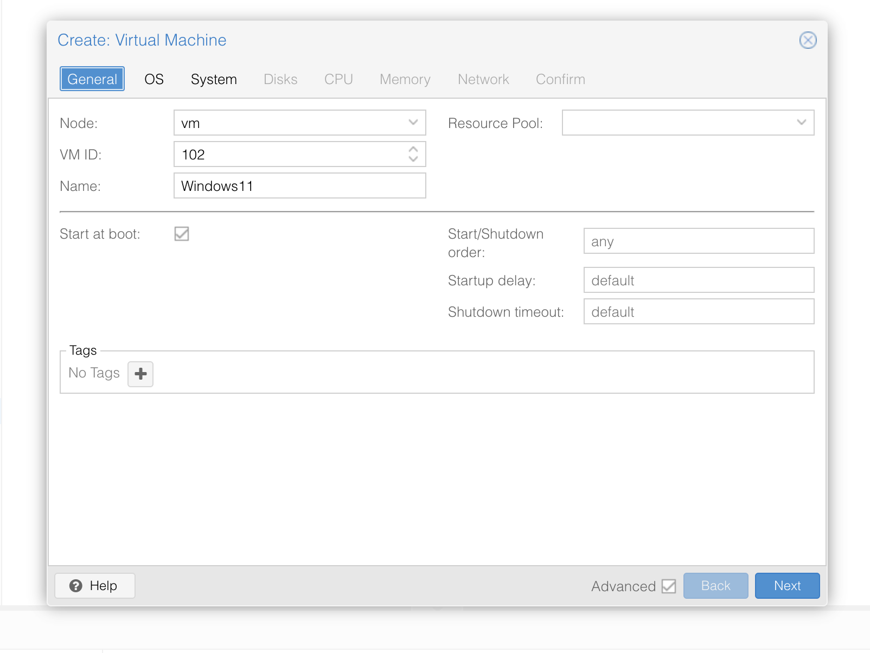Switch to the OS tab
This screenshot has width=870, height=653.
coord(154,79)
